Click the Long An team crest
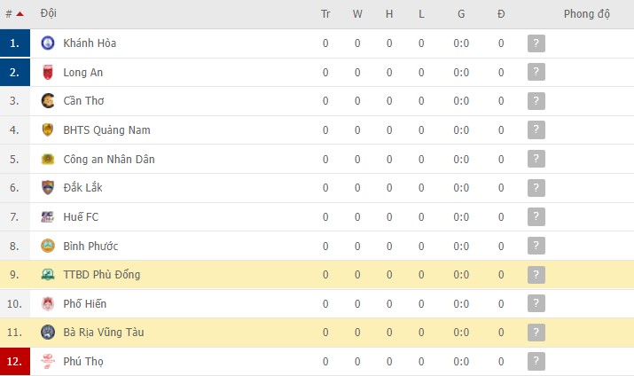The width and height of the screenshot is (634, 376). [48, 72]
